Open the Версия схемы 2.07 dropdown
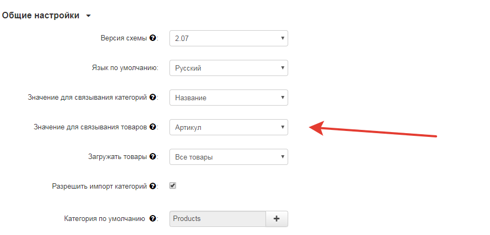490x235 pixels. [x=229, y=38]
